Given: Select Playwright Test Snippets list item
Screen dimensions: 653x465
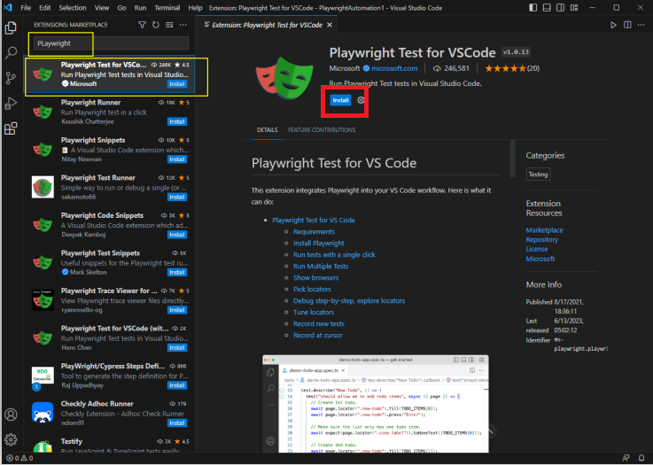Looking at the screenshot, I should point(109,262).
